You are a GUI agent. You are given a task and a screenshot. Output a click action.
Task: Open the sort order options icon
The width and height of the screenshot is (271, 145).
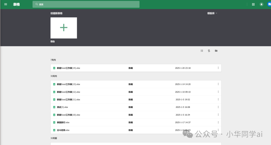point(209,51)
